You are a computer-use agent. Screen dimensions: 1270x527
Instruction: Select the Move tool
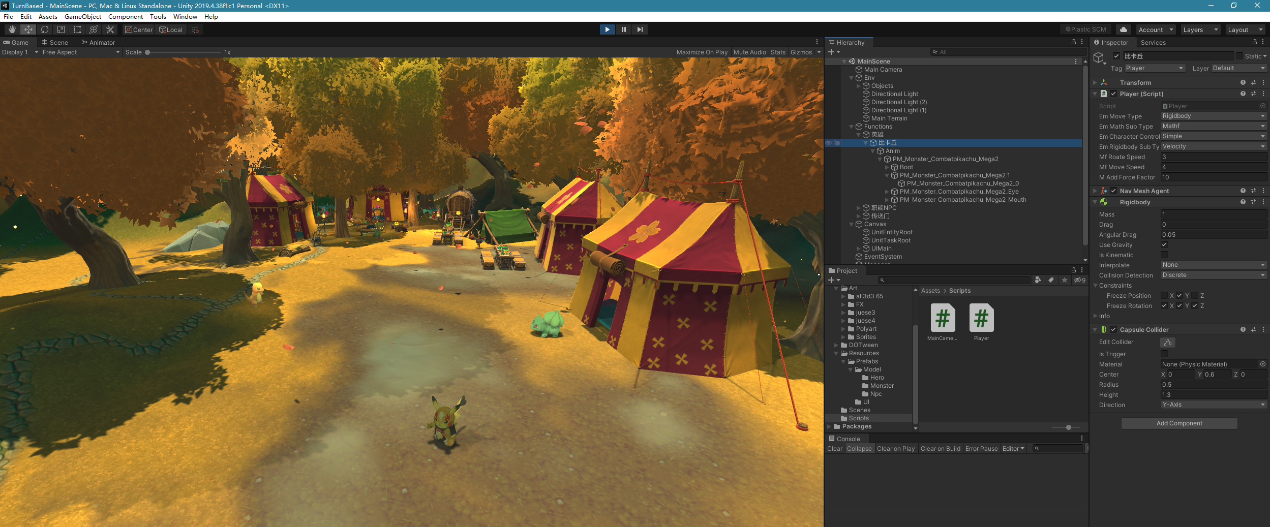[x=28, y=29]
